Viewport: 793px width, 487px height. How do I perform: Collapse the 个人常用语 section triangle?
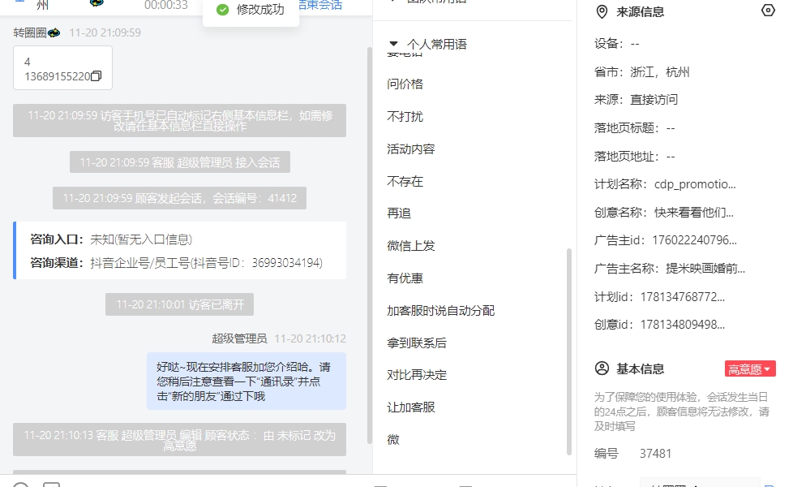(393, 44)
